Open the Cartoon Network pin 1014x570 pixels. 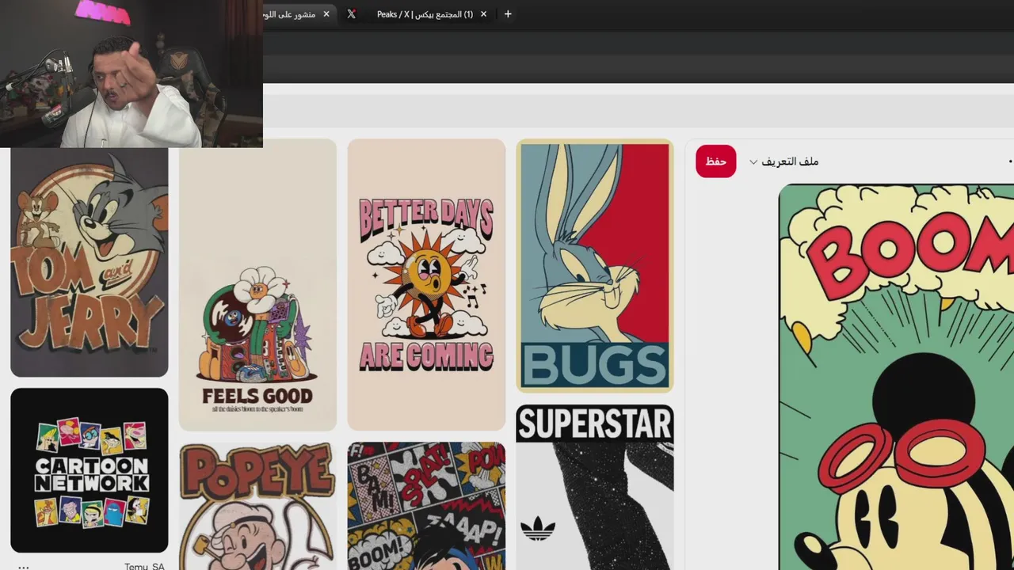point(90,470)
